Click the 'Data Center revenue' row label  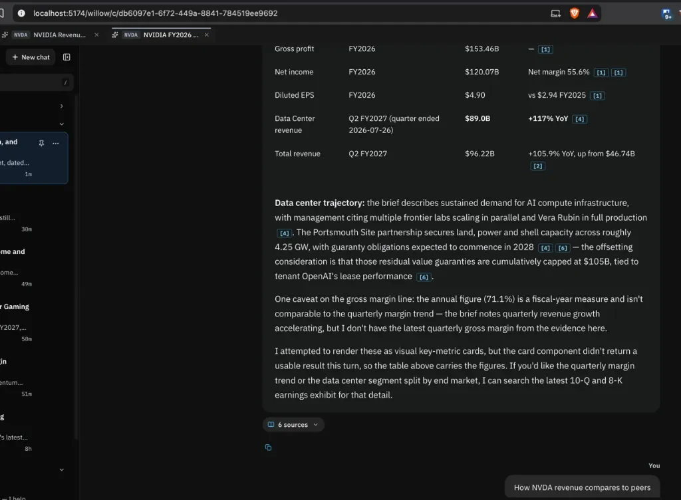point(295,124)
